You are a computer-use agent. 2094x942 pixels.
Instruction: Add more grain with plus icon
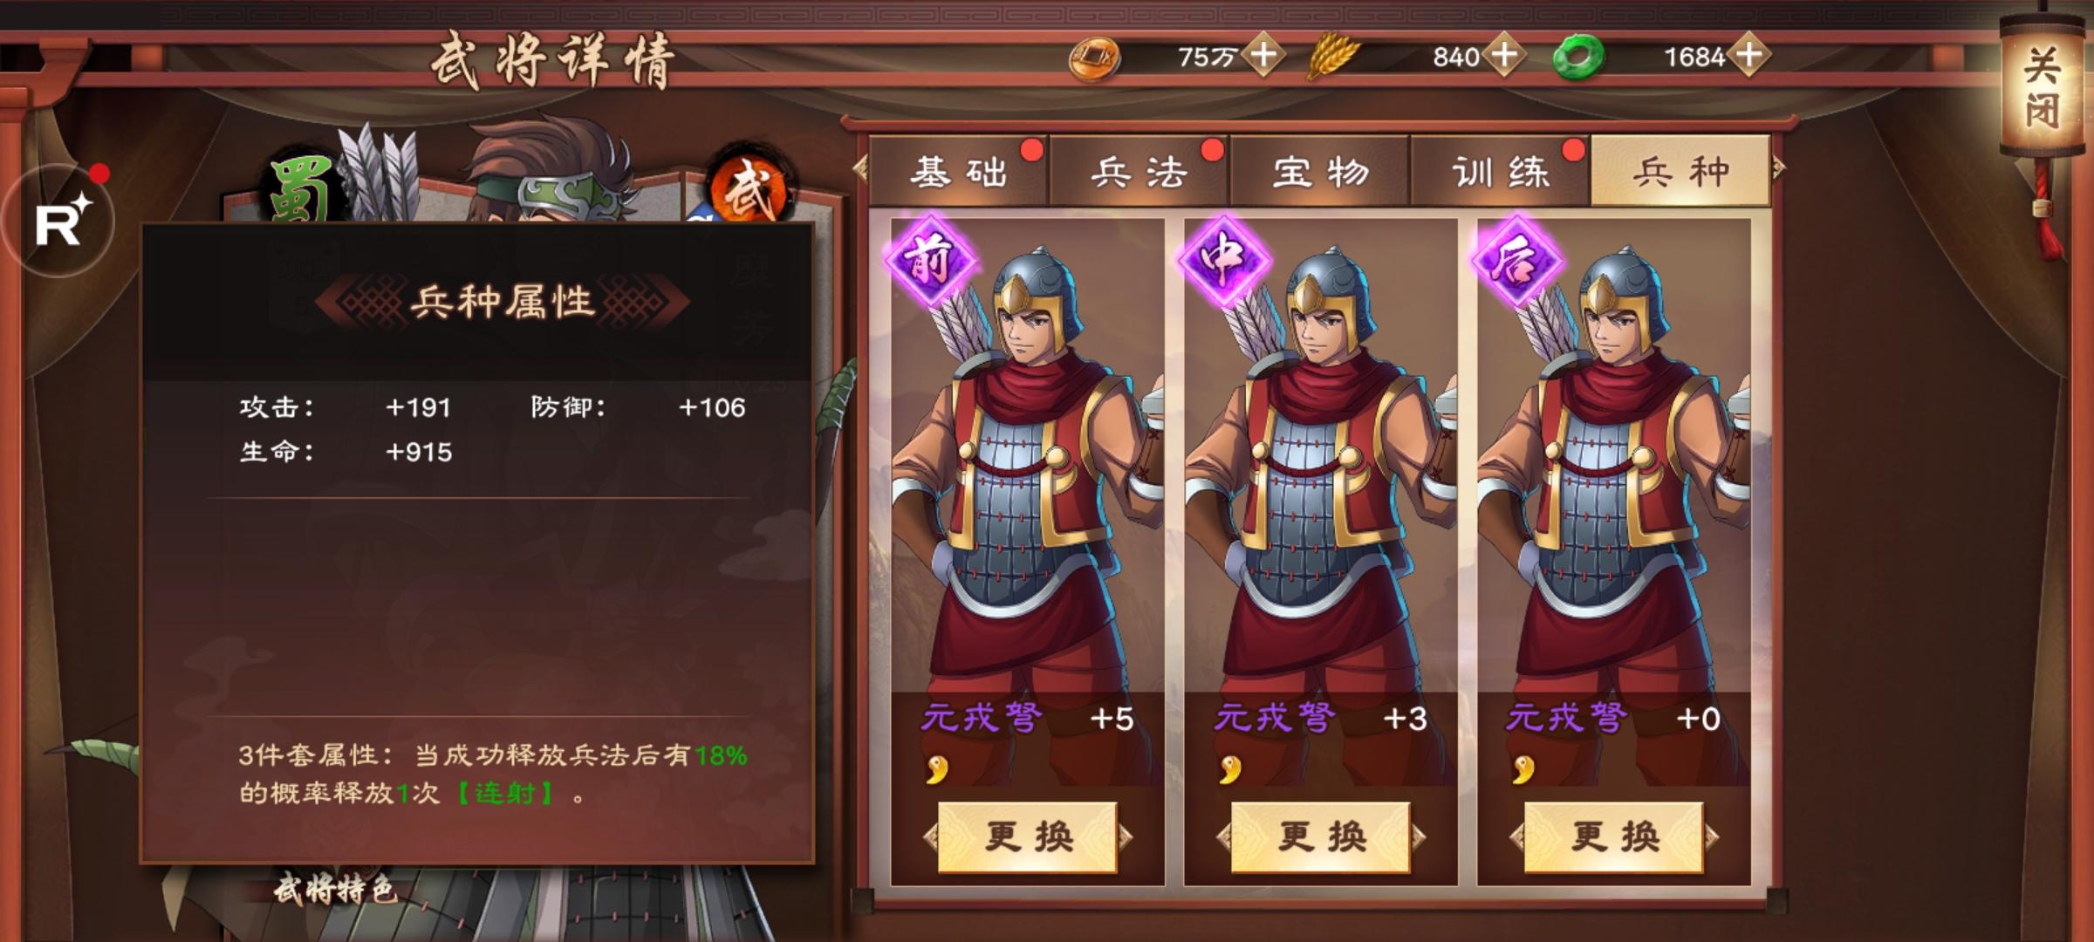(x=1503, y=55)
